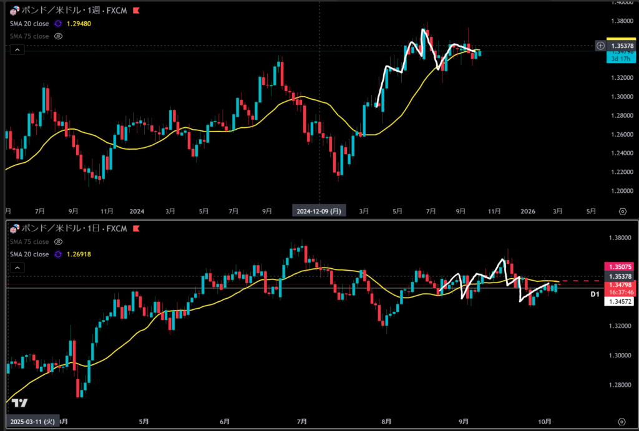Collapse the weekly chart indicator legend
The height and width of the screenshot is (431, 639).
coord(17,50)
